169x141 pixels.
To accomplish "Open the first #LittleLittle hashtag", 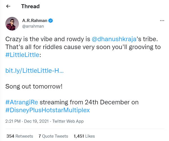I will click(23, 55).
